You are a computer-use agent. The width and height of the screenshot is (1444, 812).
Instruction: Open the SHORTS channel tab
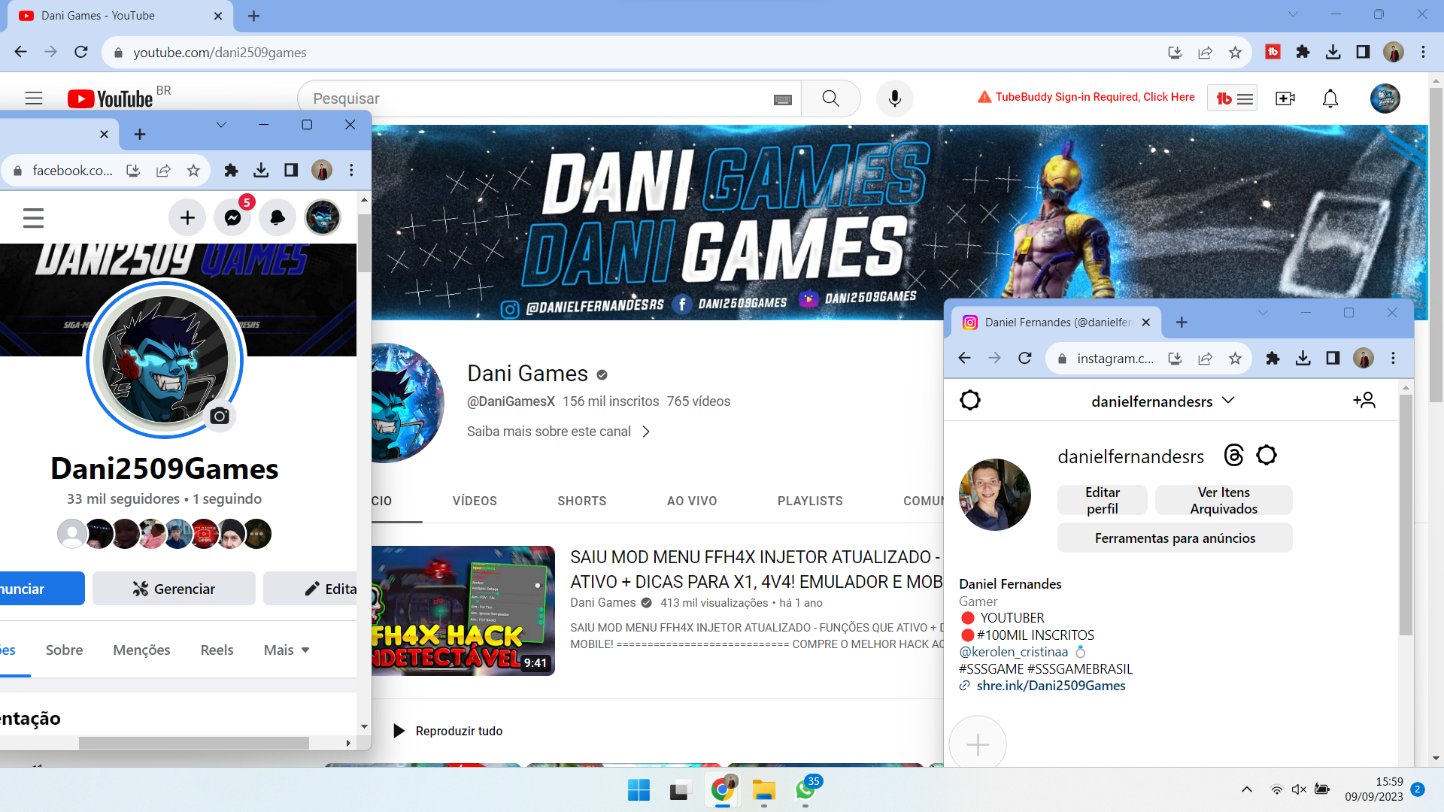point(581,501)
